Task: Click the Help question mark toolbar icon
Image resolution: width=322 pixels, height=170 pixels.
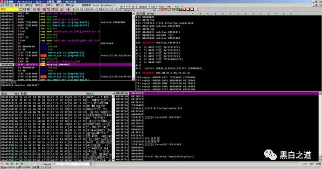Action: point(133,9)
